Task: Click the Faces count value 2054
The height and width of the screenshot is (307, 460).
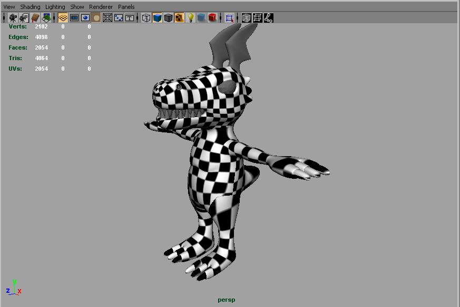Action: tap(42, 47)
